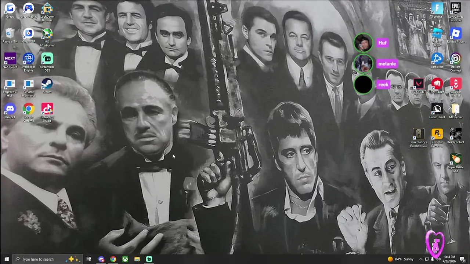Open the VALORANT desktop icon

point(419,86)
